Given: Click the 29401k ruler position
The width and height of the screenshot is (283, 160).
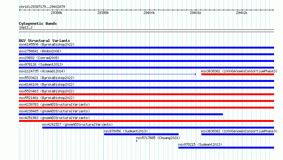Looking at the screenshot, I should 196,13.
